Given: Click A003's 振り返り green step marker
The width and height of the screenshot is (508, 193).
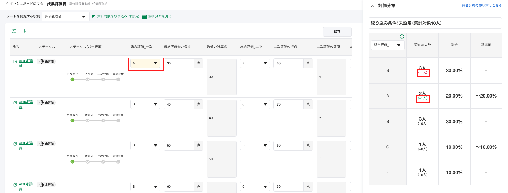Looking at the screenshot, I should pyautogui.click(x=72, y=80).
